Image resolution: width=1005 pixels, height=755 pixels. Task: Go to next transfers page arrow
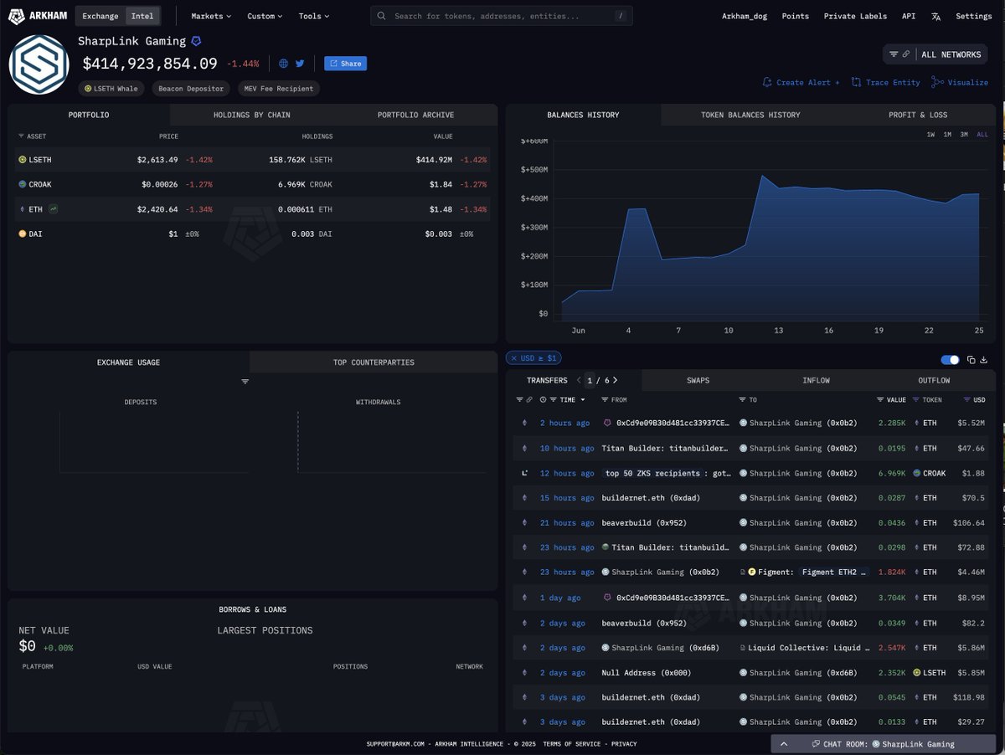(616, 380)
